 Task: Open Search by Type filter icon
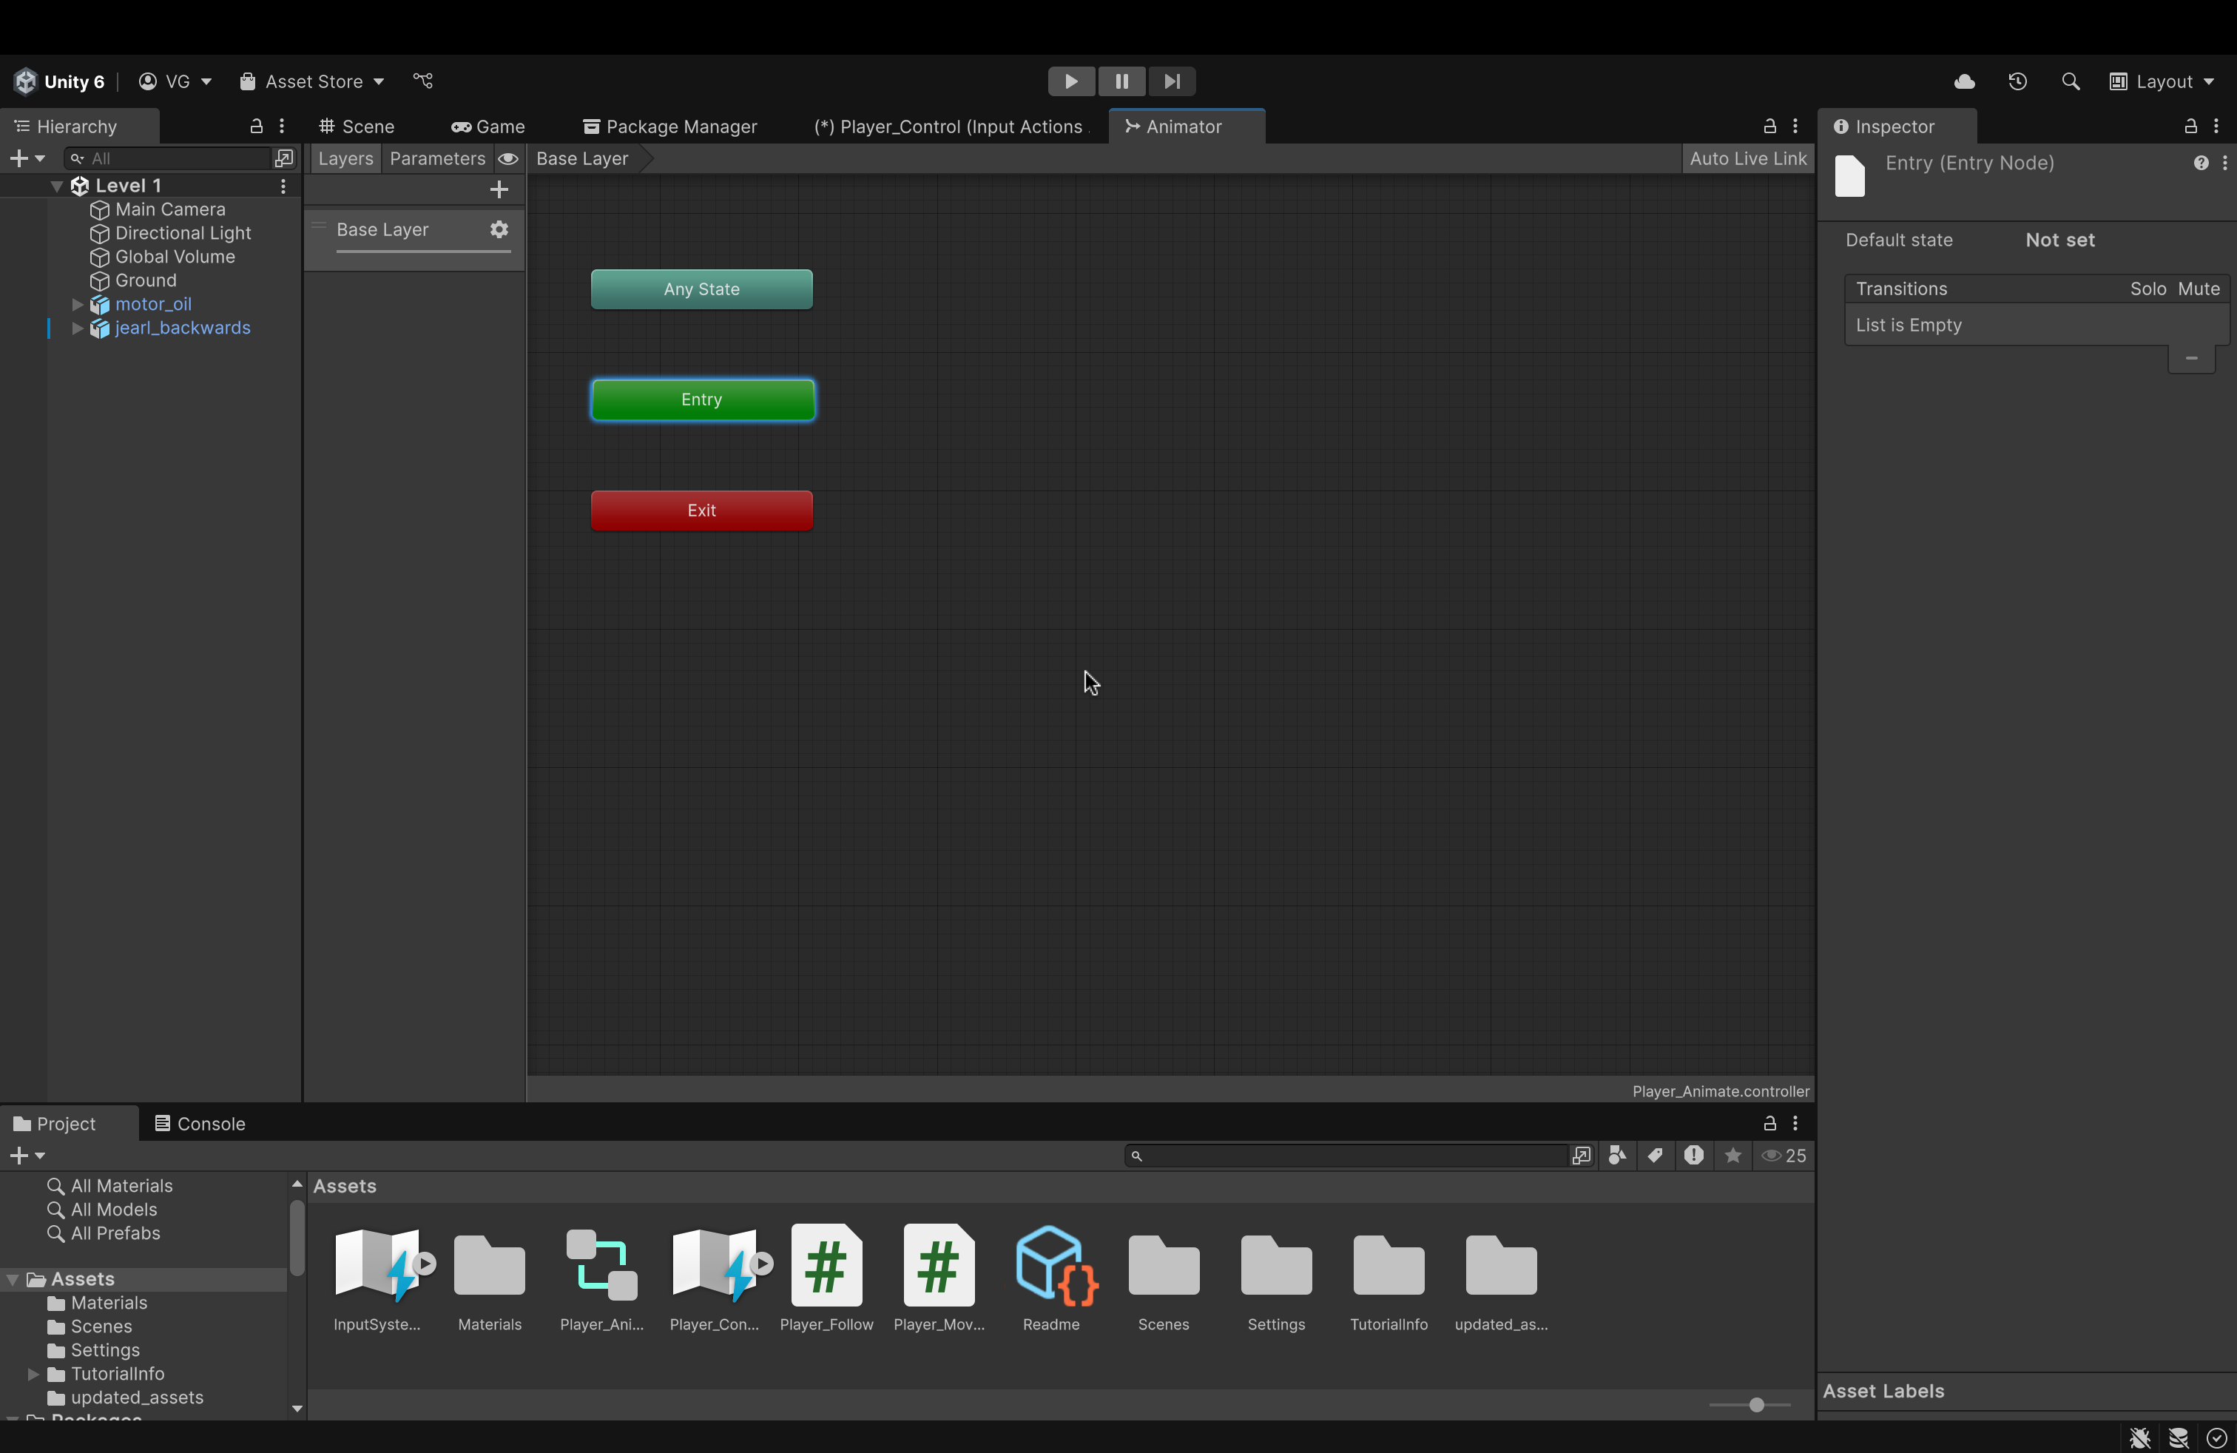point(1616,1156)
